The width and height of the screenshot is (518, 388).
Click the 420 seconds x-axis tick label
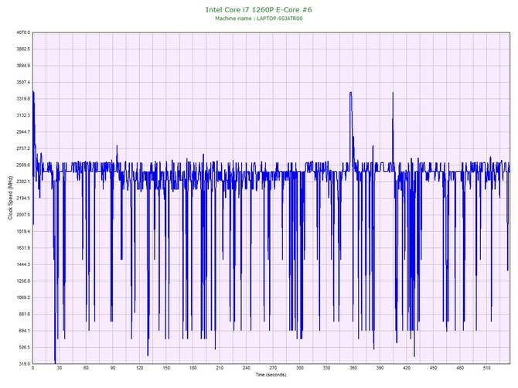click(x=407, y=368)
